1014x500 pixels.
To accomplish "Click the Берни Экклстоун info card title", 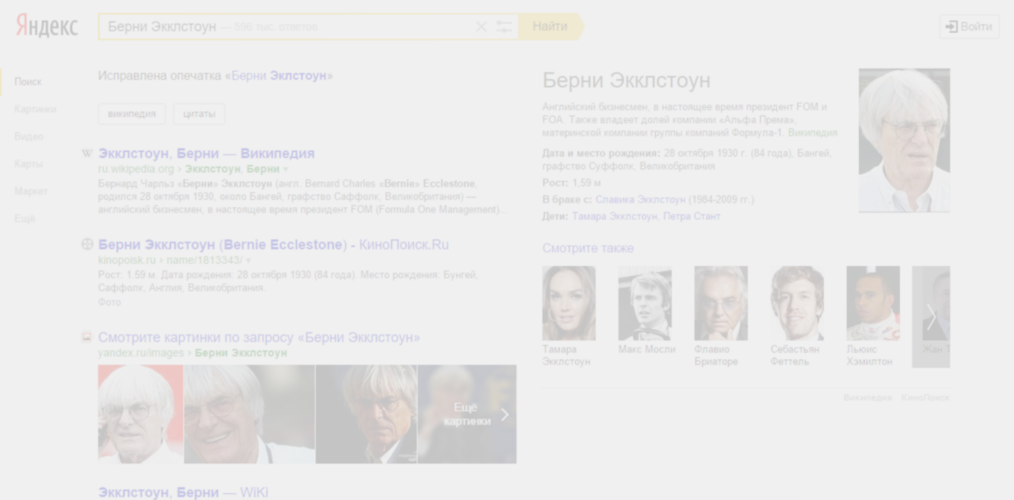I will (626, 80).
